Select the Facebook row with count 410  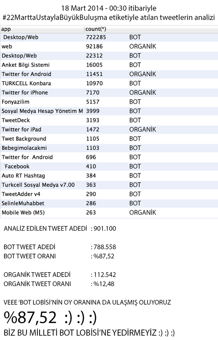tap(109, 166)
